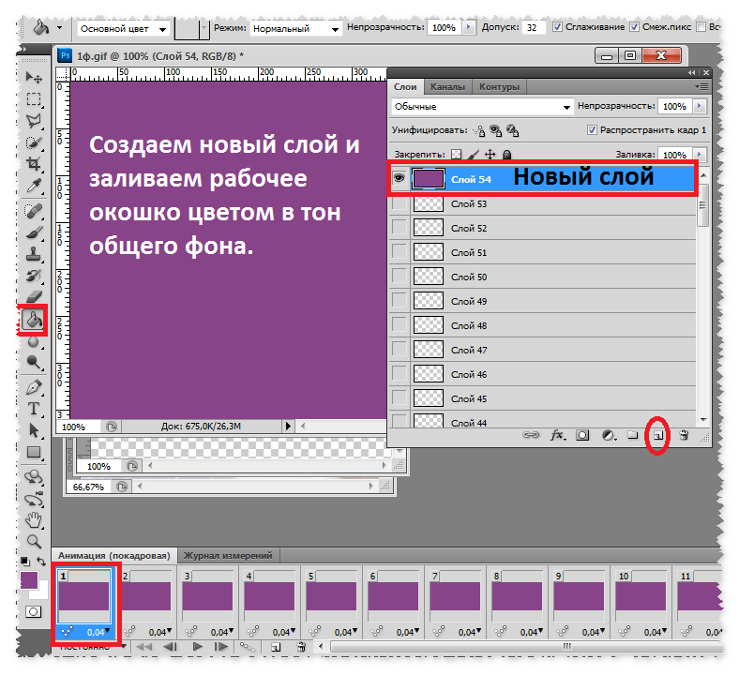Open the Обычные blend mode dropdown

[482, 107]
